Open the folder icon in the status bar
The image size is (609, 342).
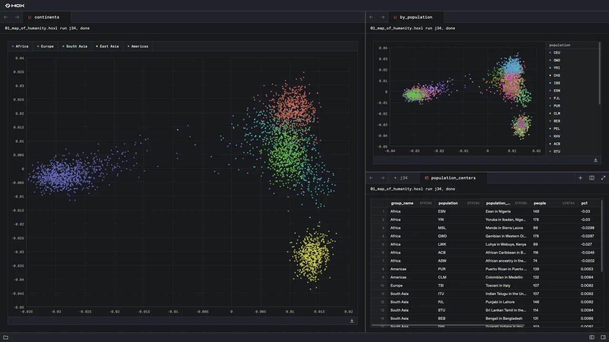pyautogui.click(x=6, y=337)
